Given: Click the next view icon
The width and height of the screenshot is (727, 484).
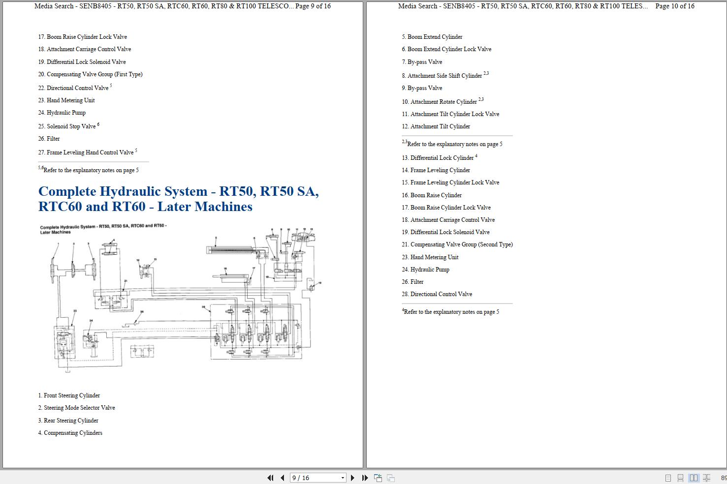Looking at the screenshot, I should coord(390,478).
